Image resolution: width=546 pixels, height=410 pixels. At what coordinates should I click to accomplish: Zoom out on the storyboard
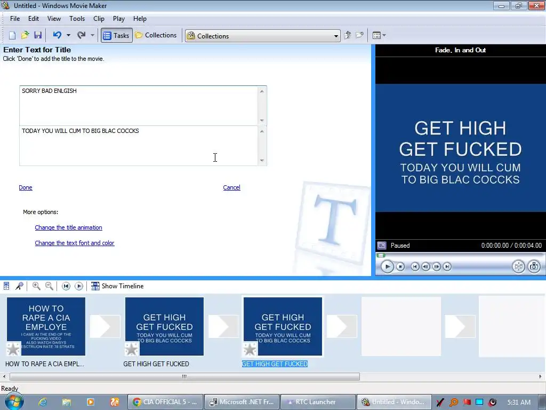(x=50, y=286)
